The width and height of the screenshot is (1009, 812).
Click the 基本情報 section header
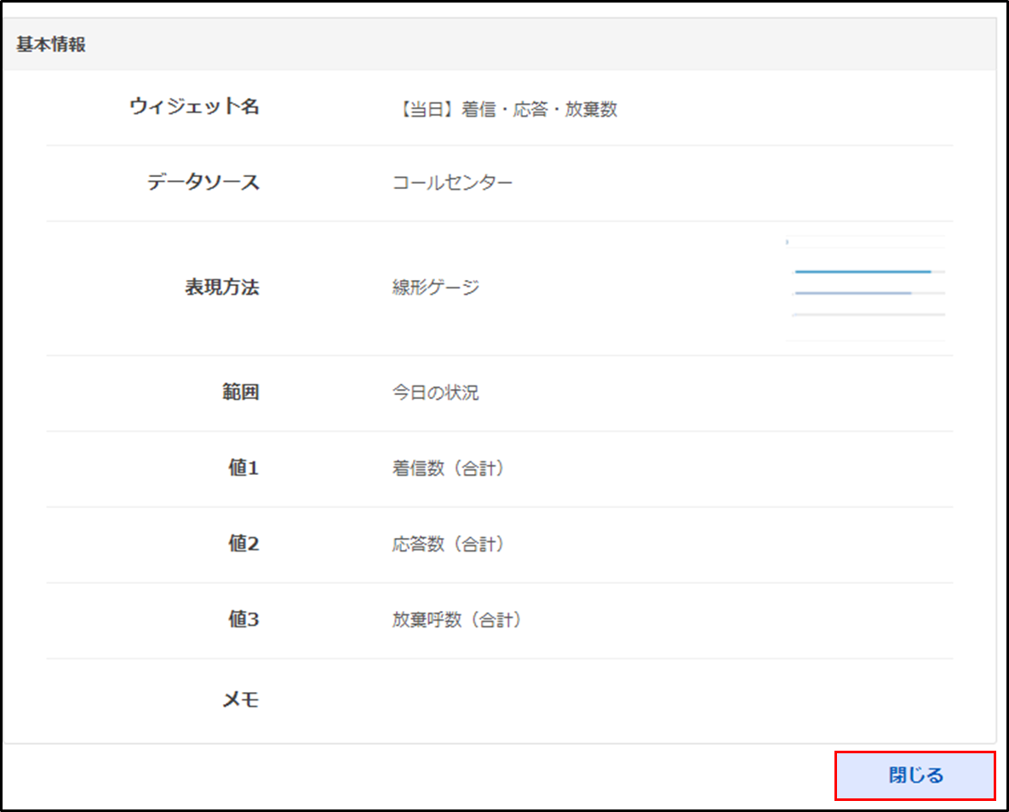[x=51, y=46]
